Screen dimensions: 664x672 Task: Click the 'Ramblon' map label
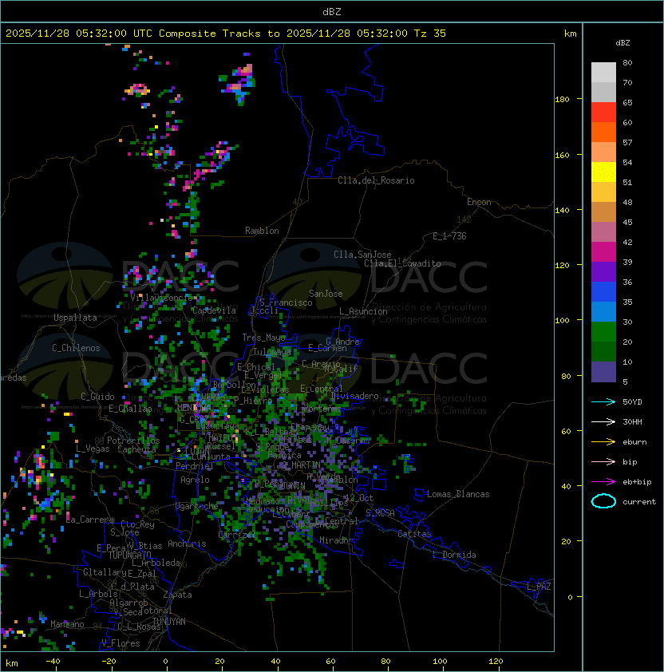(262, 231)
